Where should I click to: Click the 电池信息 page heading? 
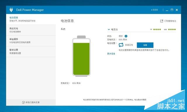67,21
